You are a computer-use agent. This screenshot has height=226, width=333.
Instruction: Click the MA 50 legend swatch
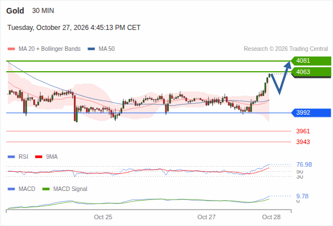(x=91, y=49)
